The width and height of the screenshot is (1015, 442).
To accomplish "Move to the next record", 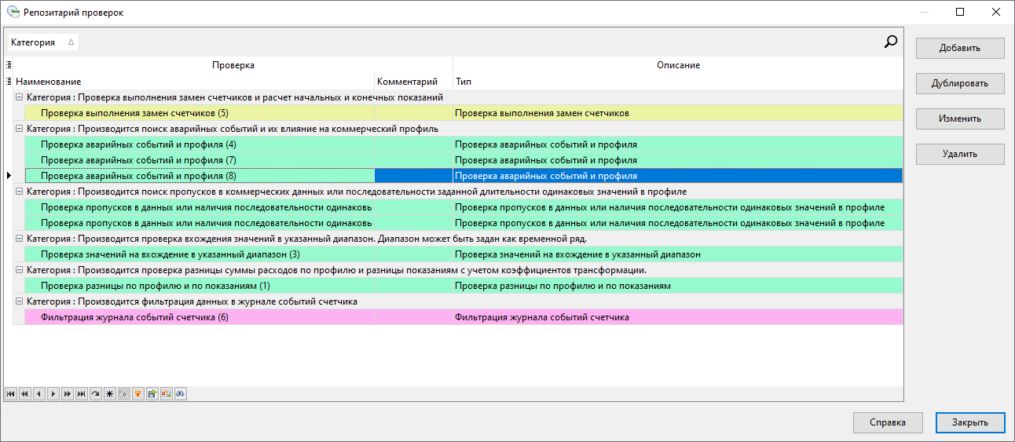I will [53, 394].
